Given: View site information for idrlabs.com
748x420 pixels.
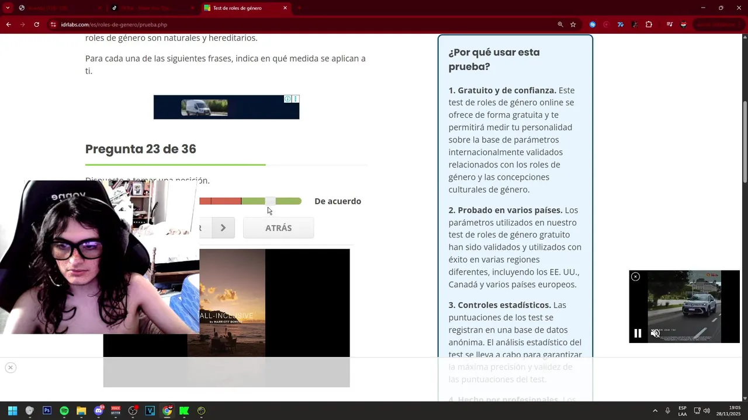Looking at the screenshot, I should point(53,24).
